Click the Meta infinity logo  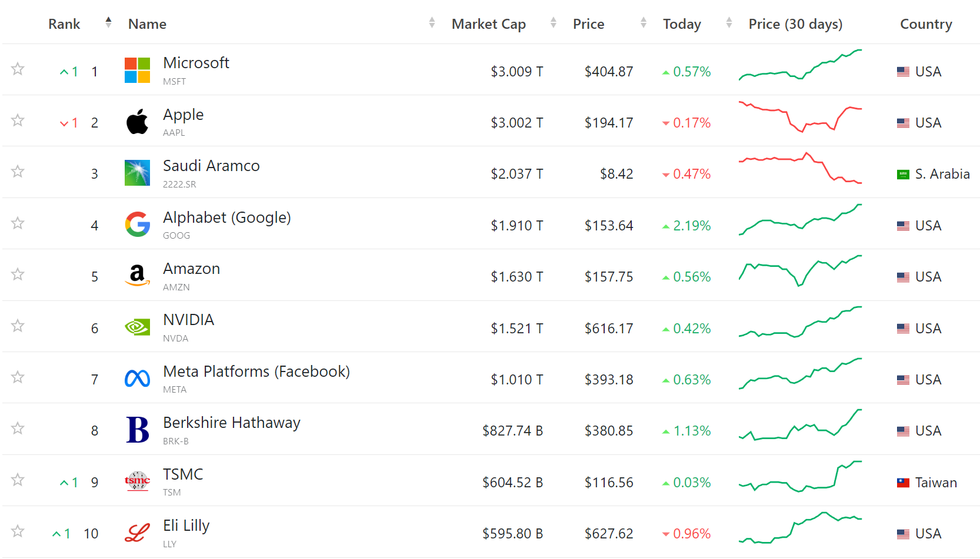tap(137, 379)
